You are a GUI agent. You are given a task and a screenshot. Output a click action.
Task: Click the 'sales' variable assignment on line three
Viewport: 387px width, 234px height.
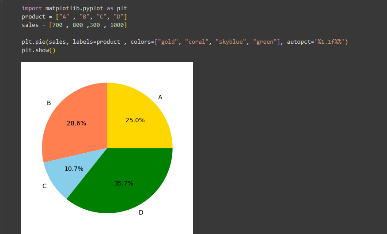(30, 25)
